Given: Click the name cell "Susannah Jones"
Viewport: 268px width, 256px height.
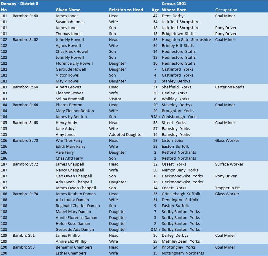Looking at the screenshot, I should [x=70, y=22].
